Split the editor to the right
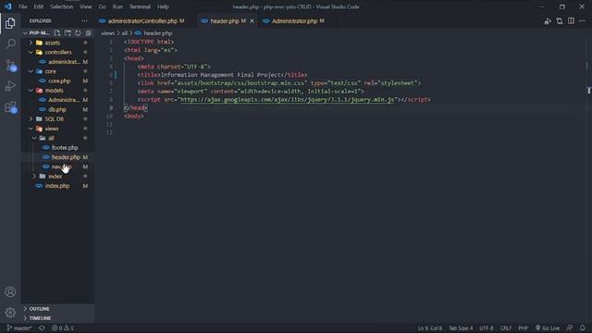The width and height of the screenshot is (592, 333). pyautogui.click(x=571, y=21)
